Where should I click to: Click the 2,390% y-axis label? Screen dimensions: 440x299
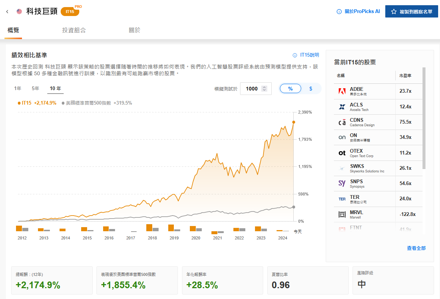pyautogui.click(x=305, y=112)
